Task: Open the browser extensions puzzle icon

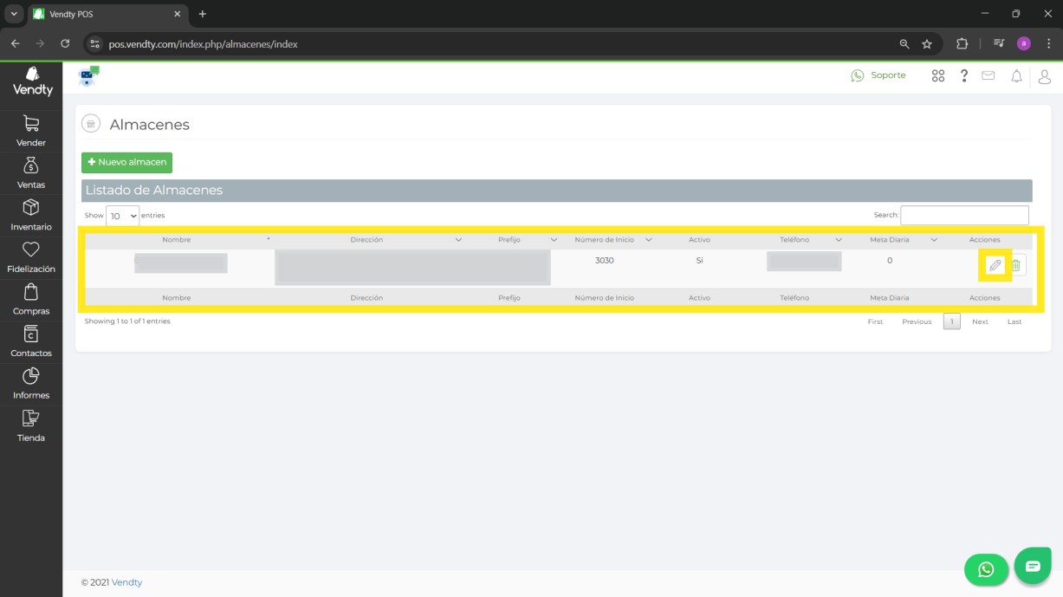Action: tap(962, 43)
